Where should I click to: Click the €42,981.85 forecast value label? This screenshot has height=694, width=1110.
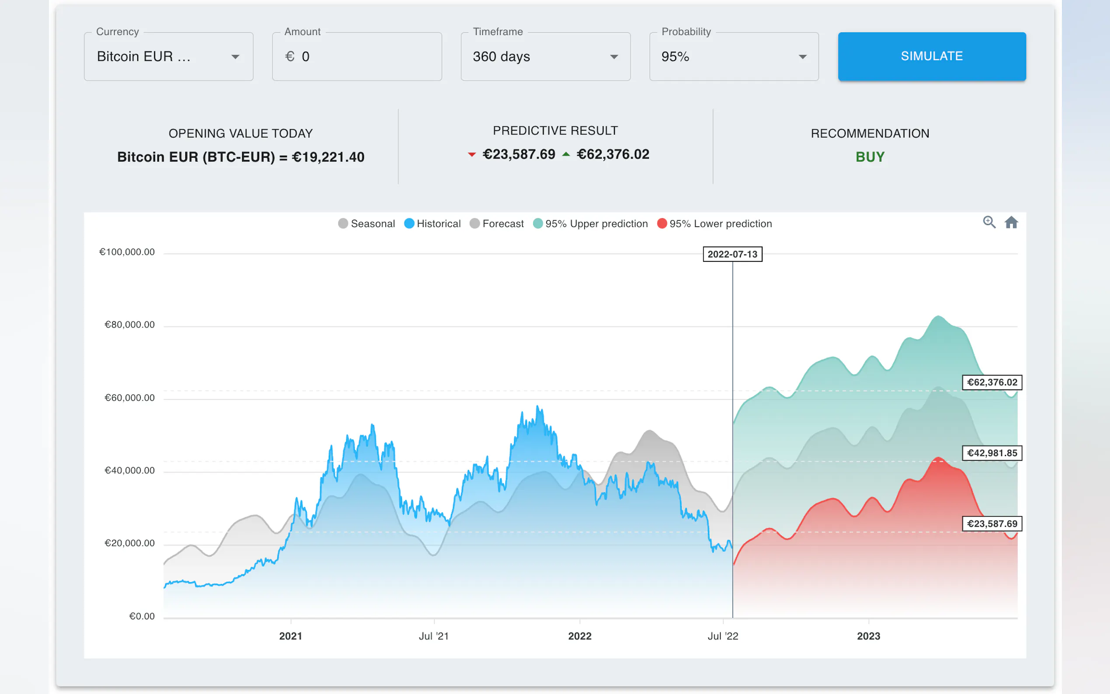coord(992,453)
